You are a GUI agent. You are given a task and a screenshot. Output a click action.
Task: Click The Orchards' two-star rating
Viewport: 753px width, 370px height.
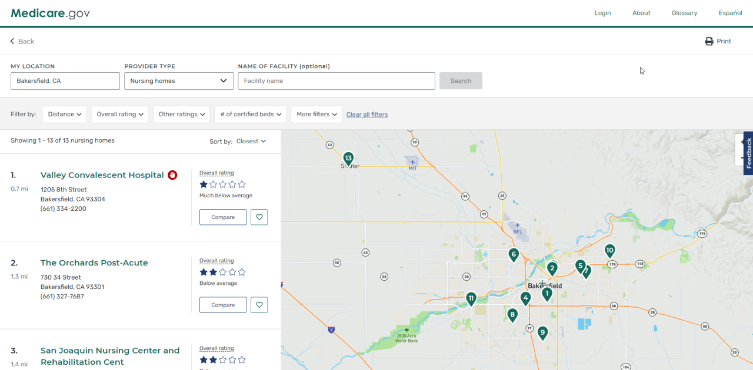223,272
